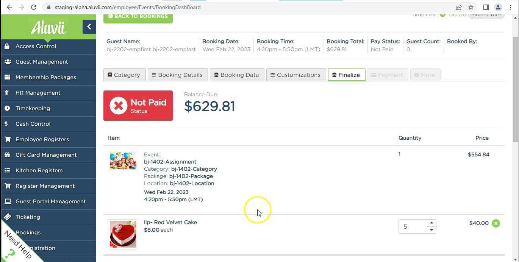Viewport: 519px width, 262px height.
Task: Click the More Time? button
Action: [x=486, y=14]
